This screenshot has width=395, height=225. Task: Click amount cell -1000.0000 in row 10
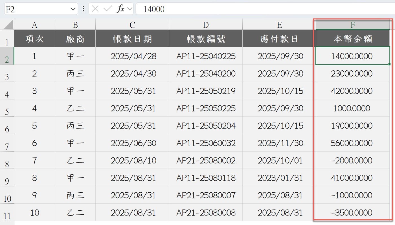pos(353,195)
